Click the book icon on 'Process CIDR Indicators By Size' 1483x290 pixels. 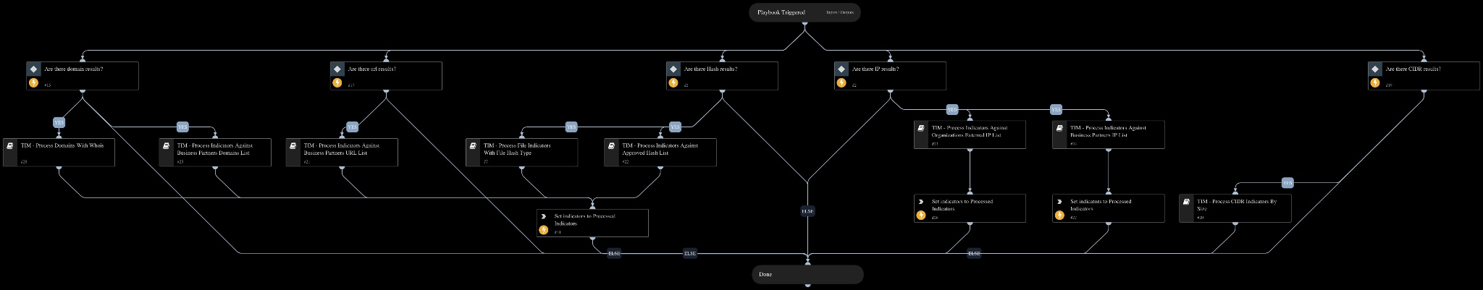[x=1186, y=202]
